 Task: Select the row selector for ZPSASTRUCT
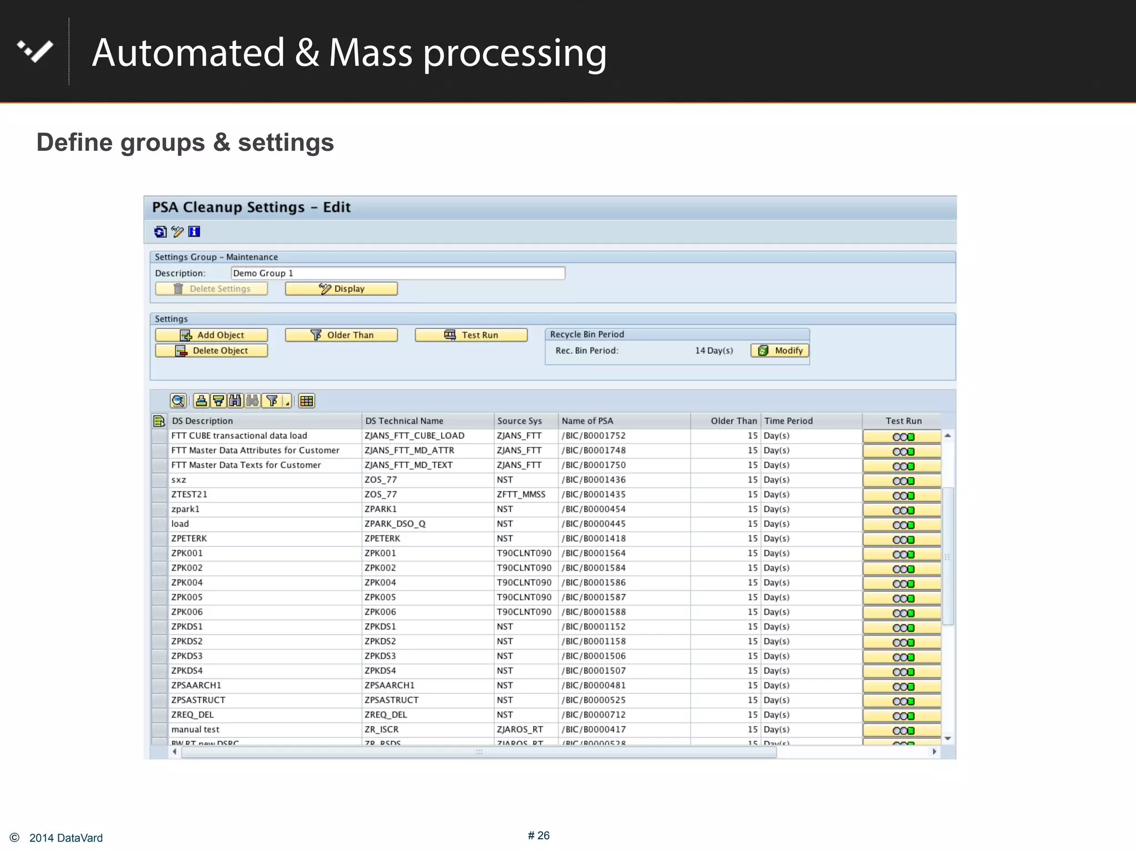(160, 700)
